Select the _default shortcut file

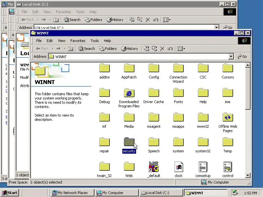click(154, 169)
